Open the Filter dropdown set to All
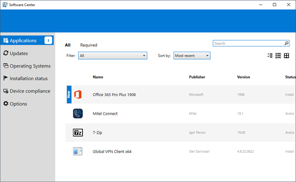This screenshot has height=182, width=296. point(113,55)
